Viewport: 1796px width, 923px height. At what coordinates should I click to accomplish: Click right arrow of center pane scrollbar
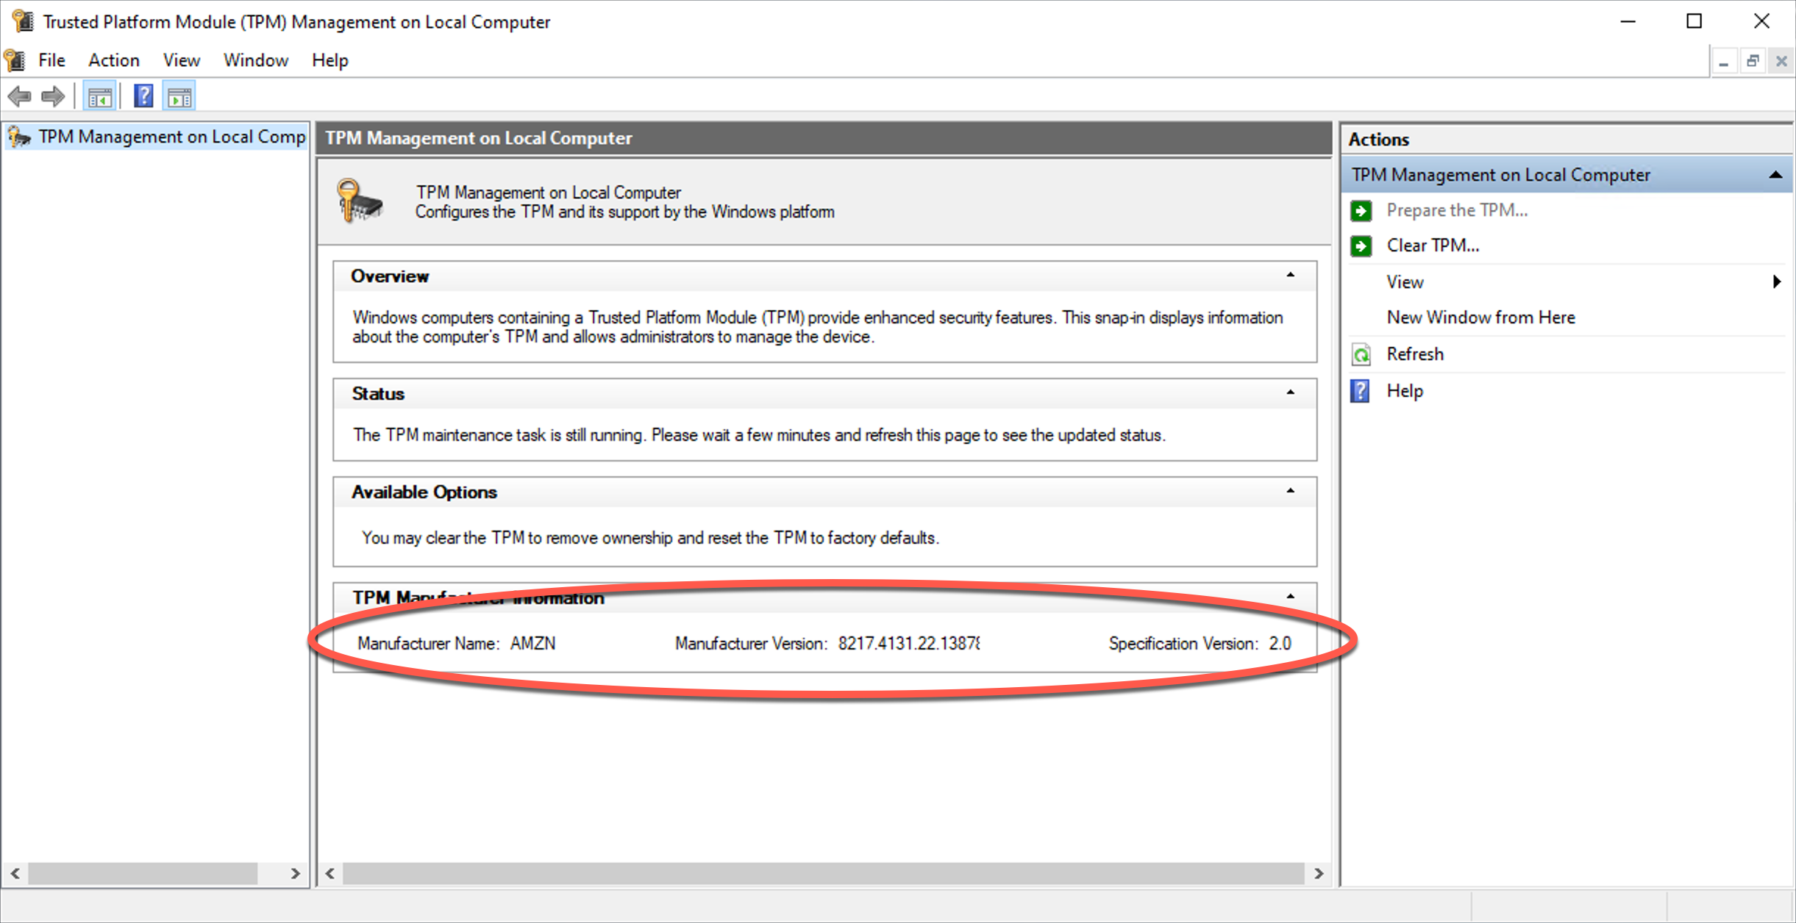1319,874
